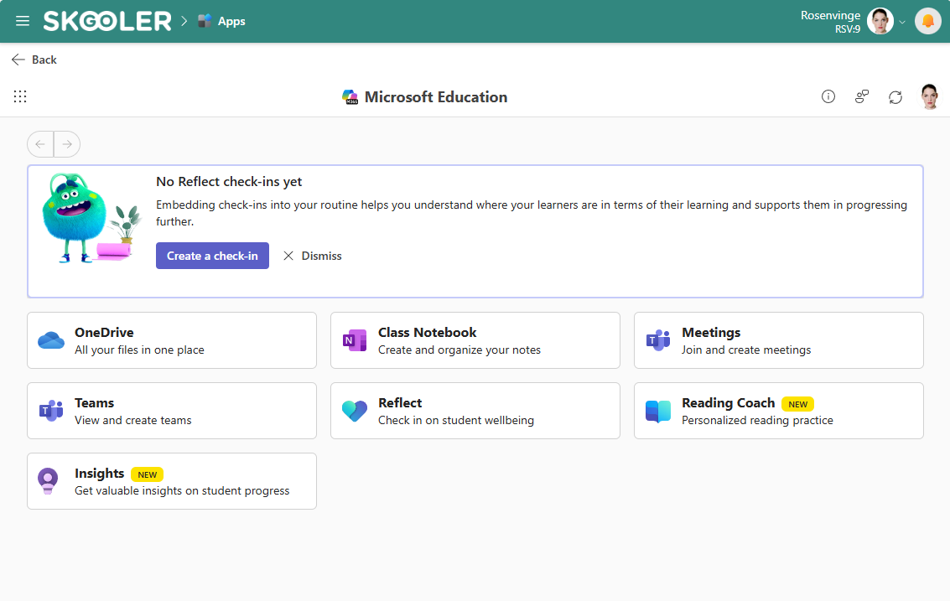Click the Apps breadcrumb icon
This screenshot has height=601, width=950.
coord(205,21)
